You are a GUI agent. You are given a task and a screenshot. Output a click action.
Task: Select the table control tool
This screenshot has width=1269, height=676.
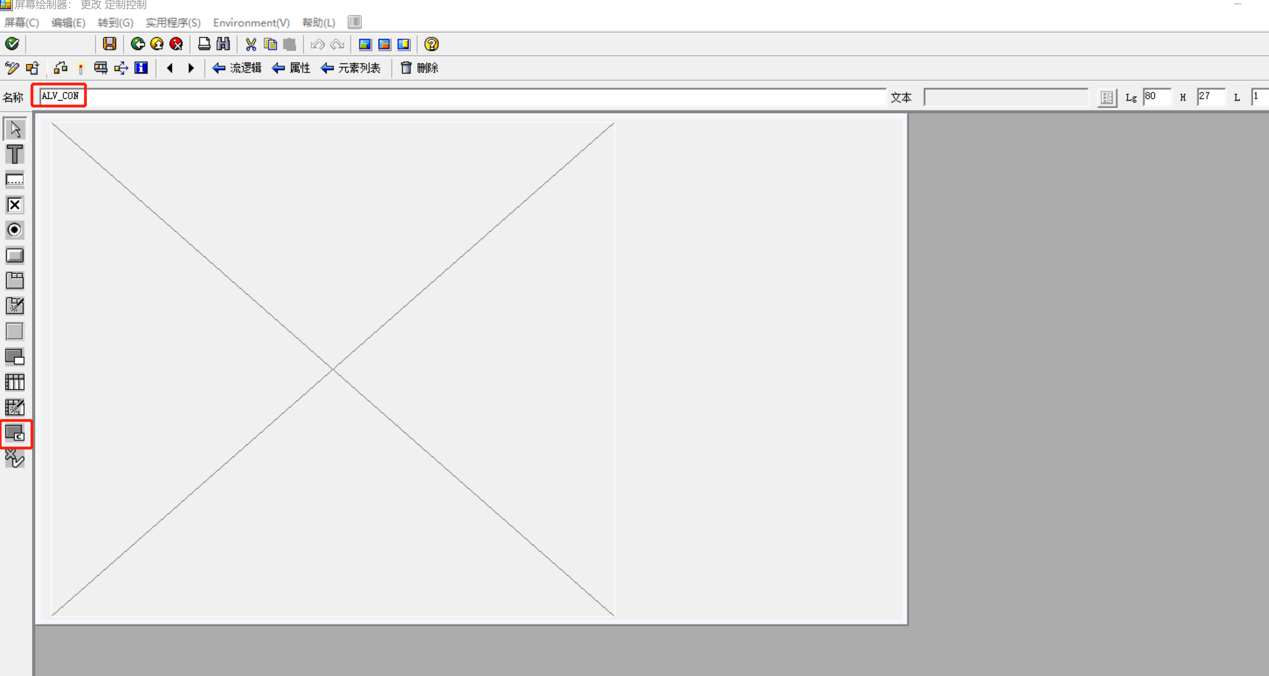15,382
